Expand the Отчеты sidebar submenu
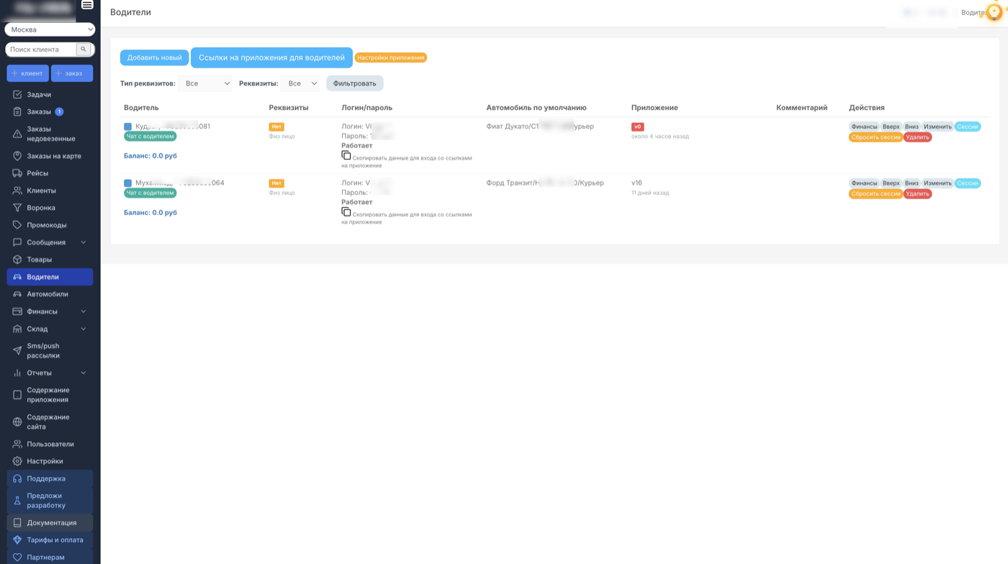 coord(83,373)
